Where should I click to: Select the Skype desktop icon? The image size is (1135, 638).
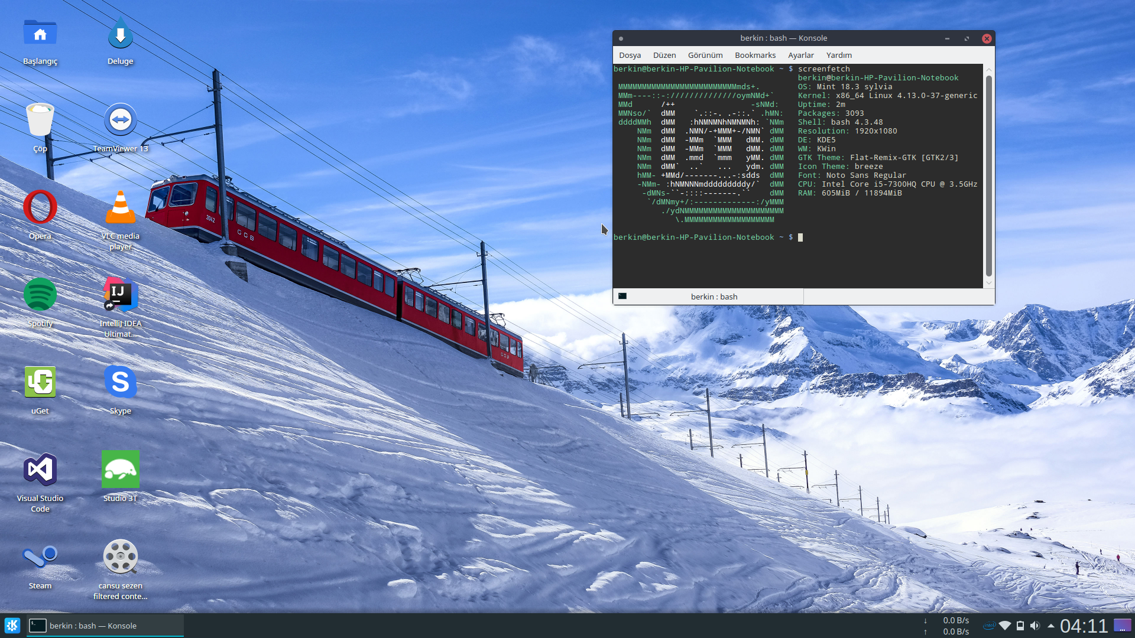pyautogui.click(x=121, y=382)
